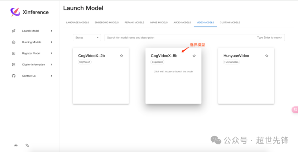Viewport: 298px width, 152px height.
Task: Toggle the light/dark theme sun icon
Action: point(16,145)
